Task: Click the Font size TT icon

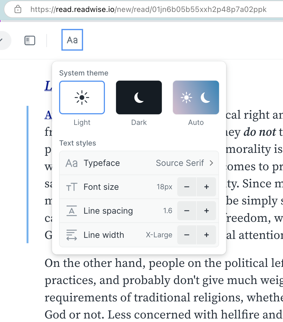Action: 72,187
